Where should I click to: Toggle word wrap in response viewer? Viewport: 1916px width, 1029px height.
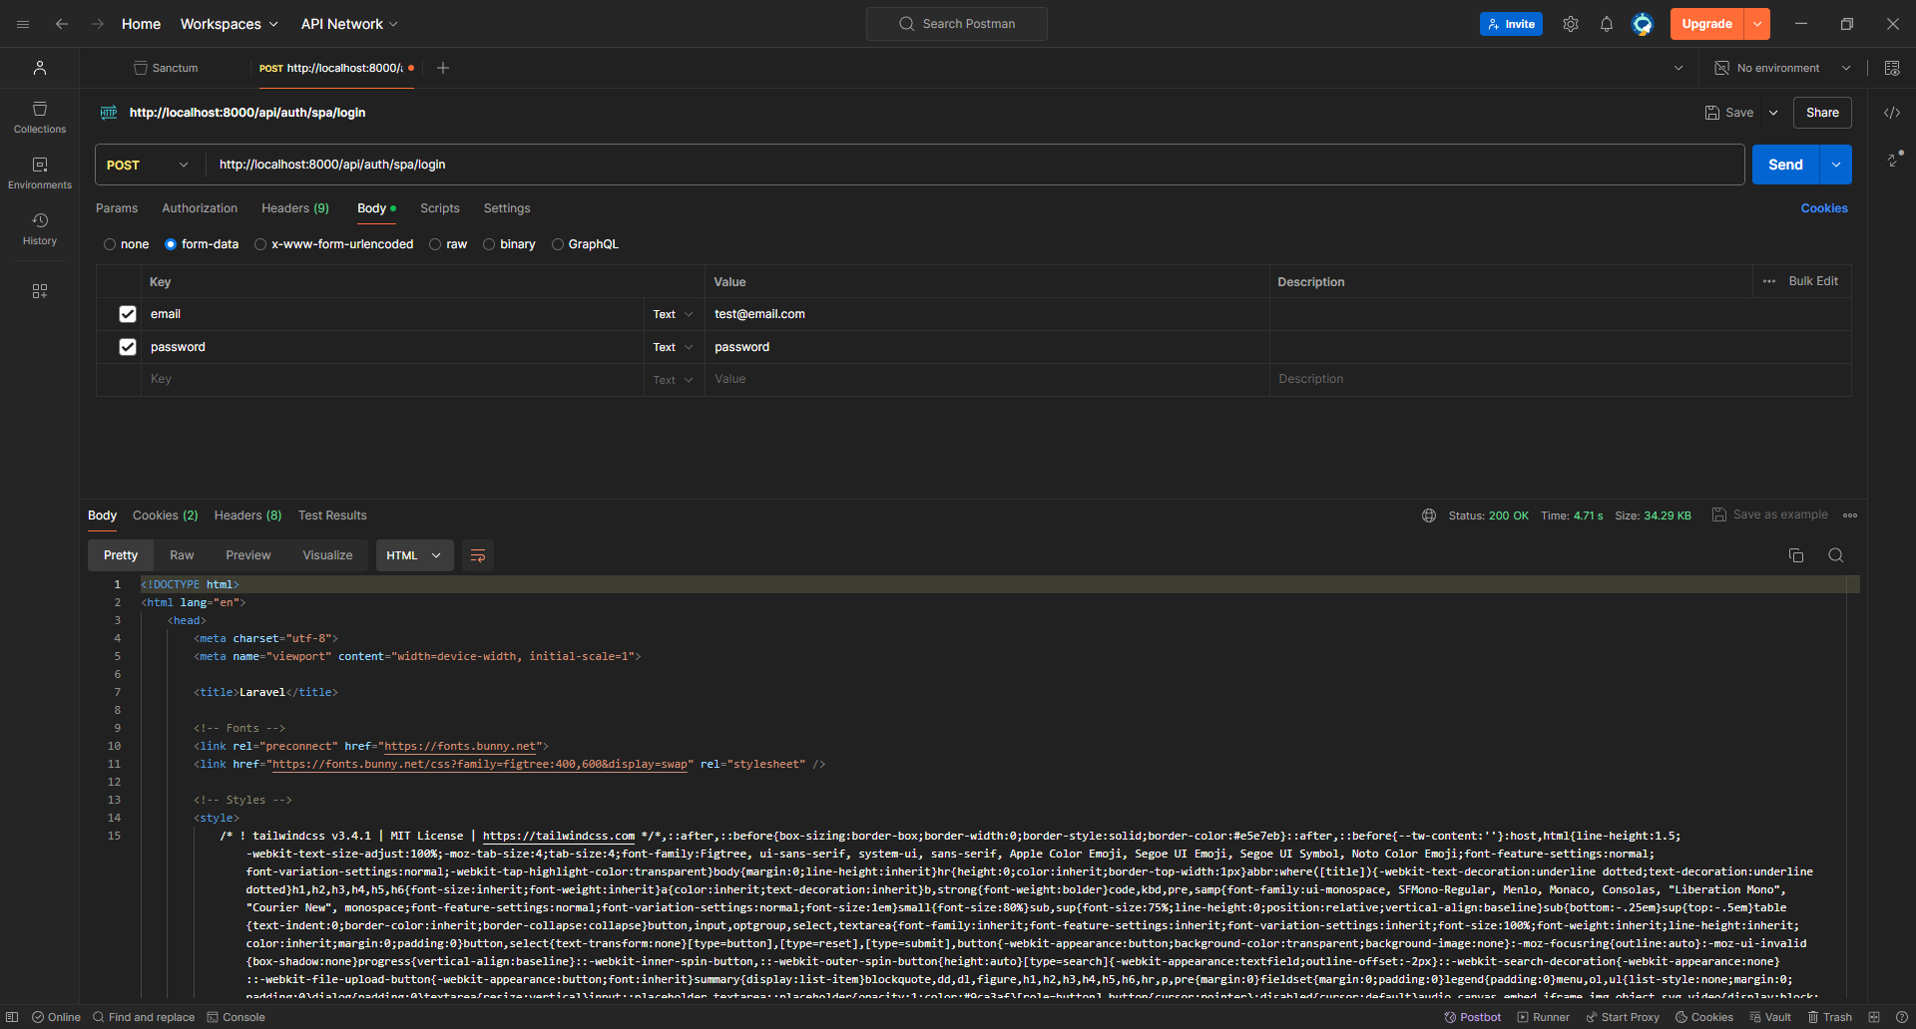coord(478,555)
